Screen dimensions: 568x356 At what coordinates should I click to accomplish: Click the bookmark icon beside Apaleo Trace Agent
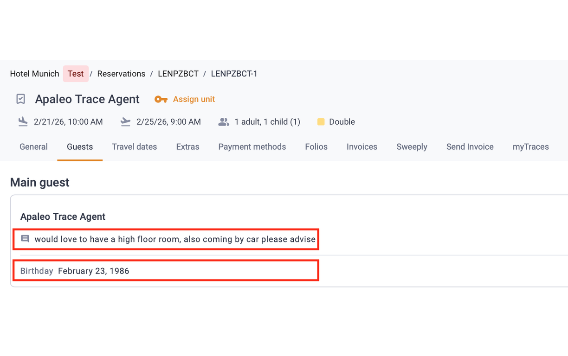click(x=20, y=99)
